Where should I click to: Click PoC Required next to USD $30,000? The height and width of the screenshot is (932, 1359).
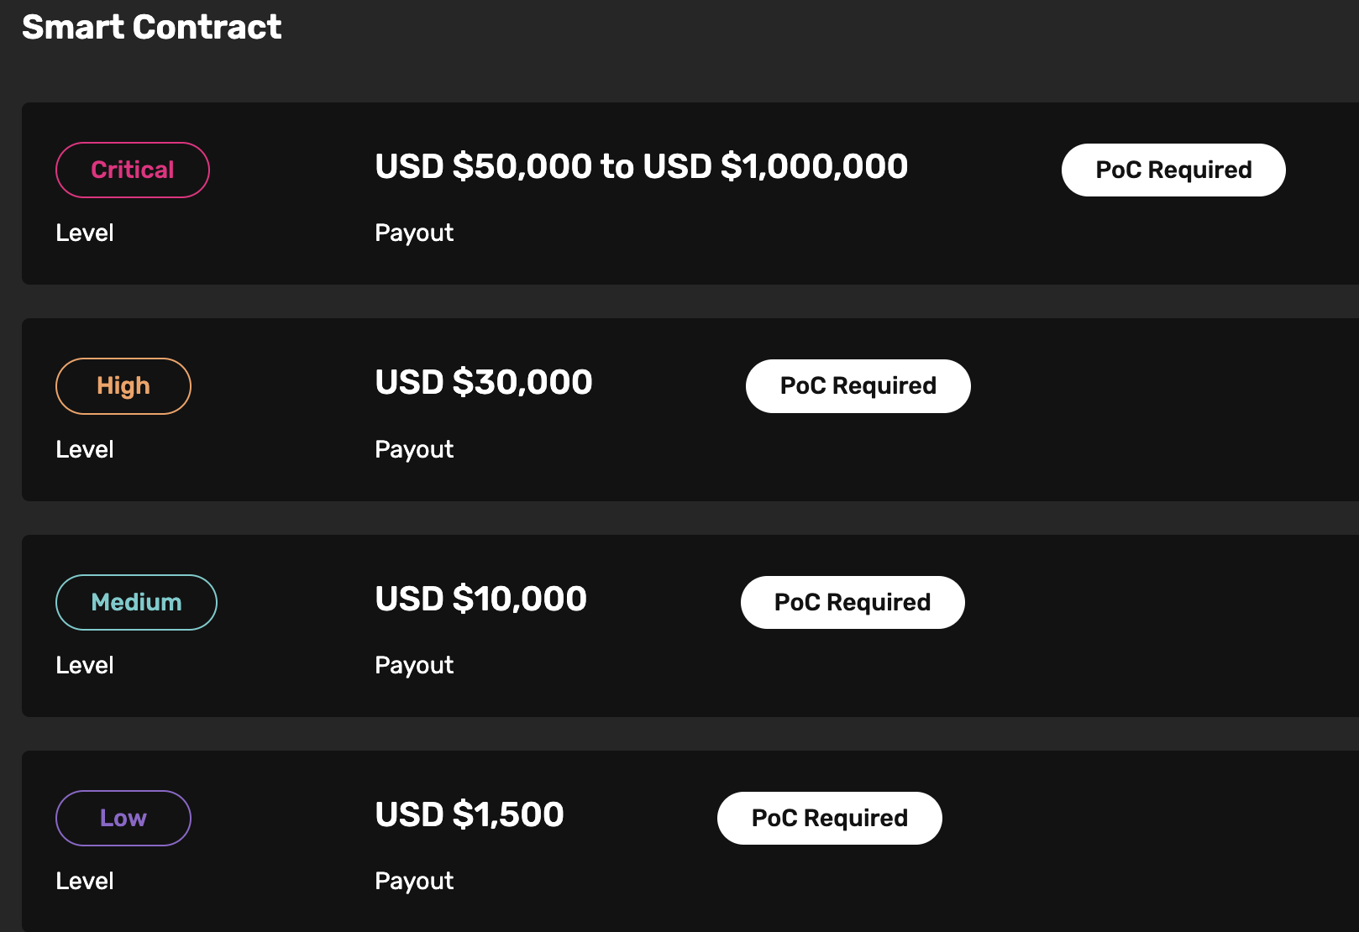pos(858,385)
